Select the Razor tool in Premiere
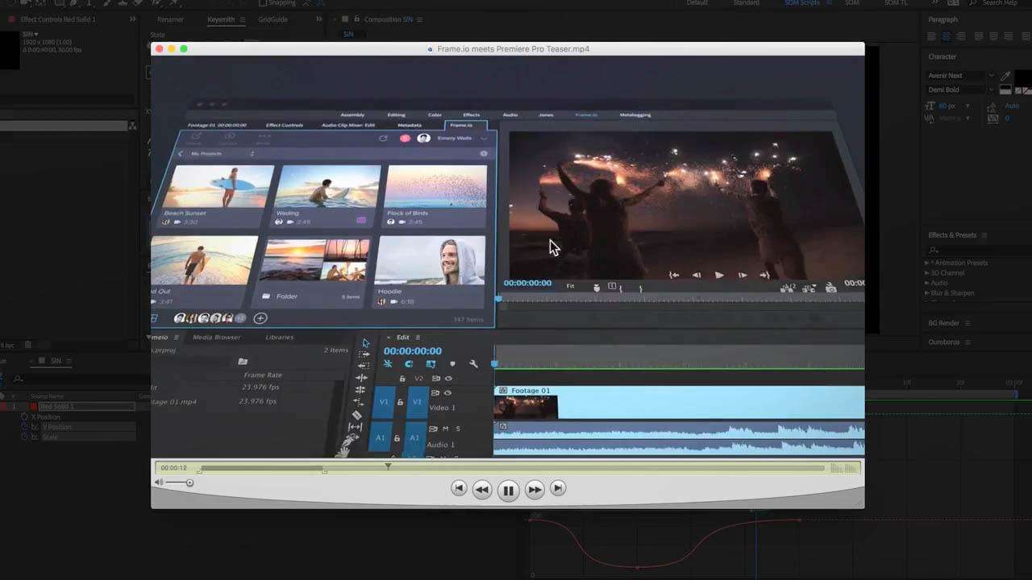The height and width of the screenshot is (580, 1032). [x=356, y=415]
